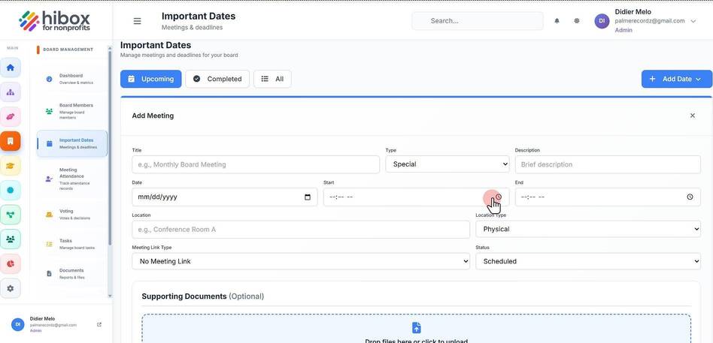
Task: Open the Documents section
Action: click(x=72, y=273)
